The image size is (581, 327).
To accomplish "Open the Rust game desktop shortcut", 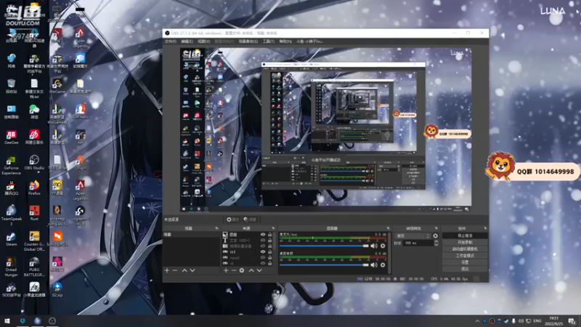I will point(34,214).
